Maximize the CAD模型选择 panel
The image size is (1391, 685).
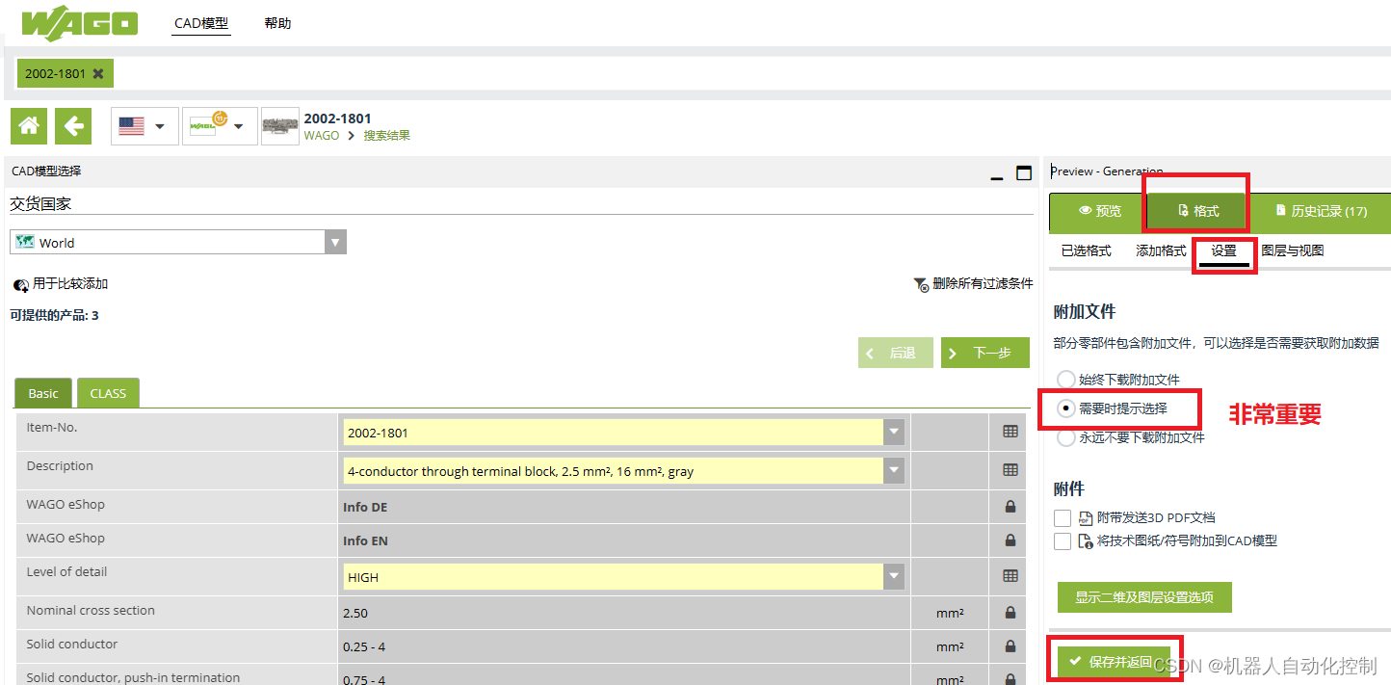click(1024, 172)
